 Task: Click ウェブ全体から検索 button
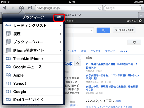tap(124, 30)
